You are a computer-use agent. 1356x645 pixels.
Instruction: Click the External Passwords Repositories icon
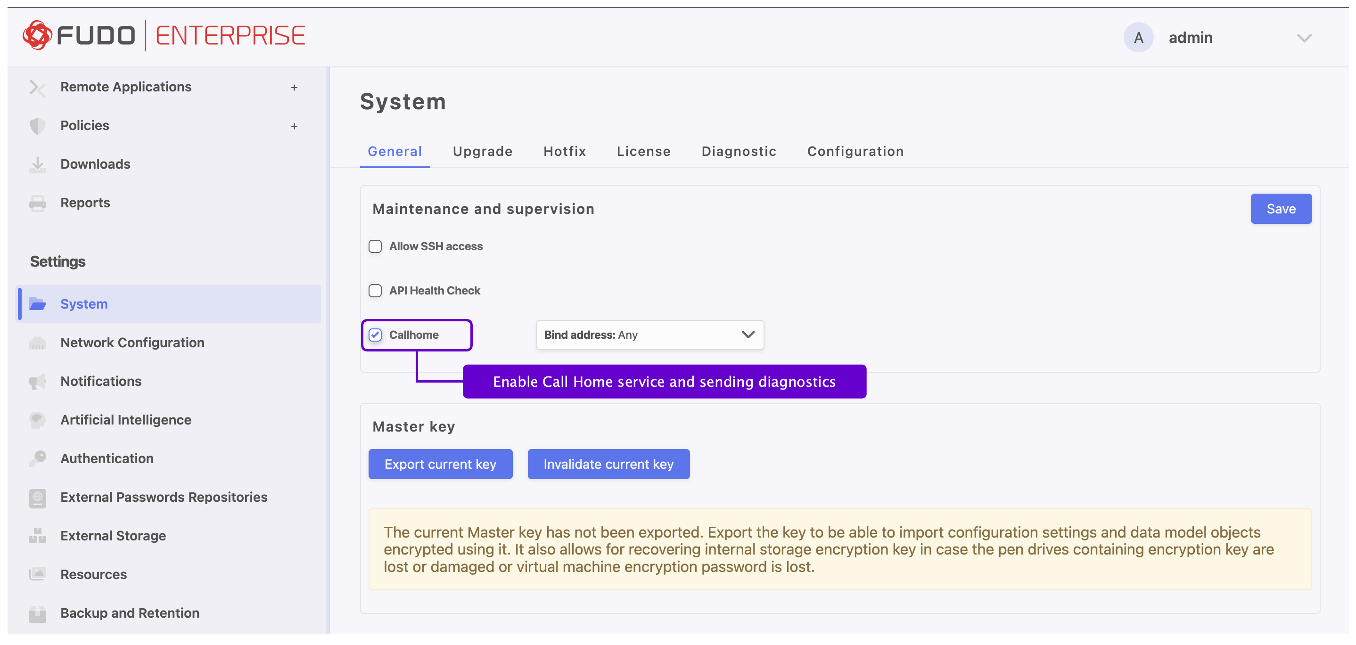pyautogui.click(x=37, y=498)
